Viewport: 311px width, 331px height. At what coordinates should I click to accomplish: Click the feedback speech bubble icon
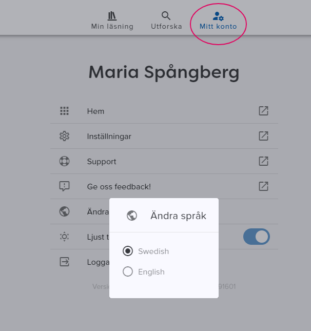(x=64, y=186)
